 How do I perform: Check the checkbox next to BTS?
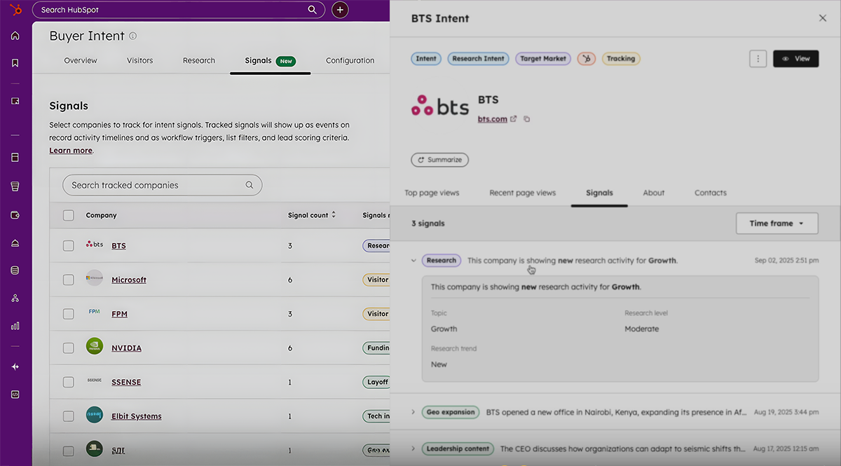pyautogui.click(x=68, y=245)
